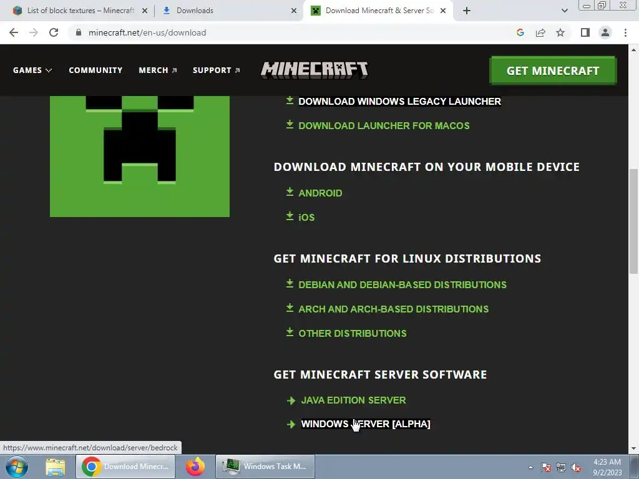Open the Support menu link
Screen dimensions: 639x479
[217, 70]
